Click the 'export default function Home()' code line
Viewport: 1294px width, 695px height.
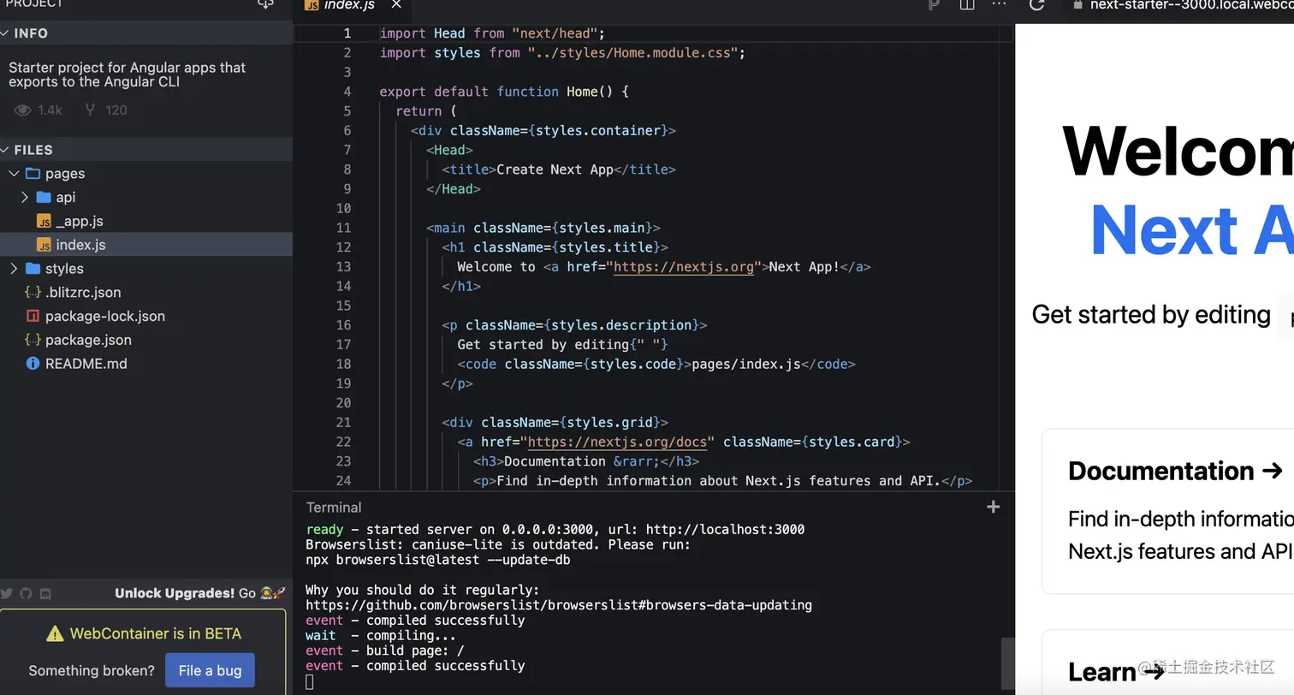coord(504,92)
